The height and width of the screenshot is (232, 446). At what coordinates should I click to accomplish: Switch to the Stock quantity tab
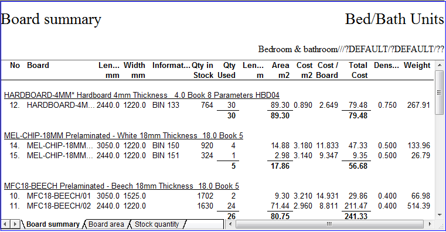click(x=156, y=224)
